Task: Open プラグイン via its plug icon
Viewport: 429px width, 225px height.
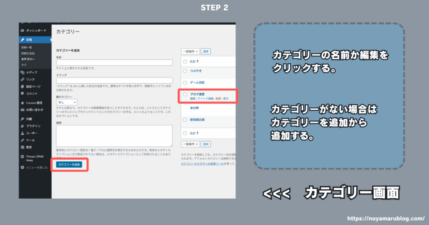Action: 22,126
